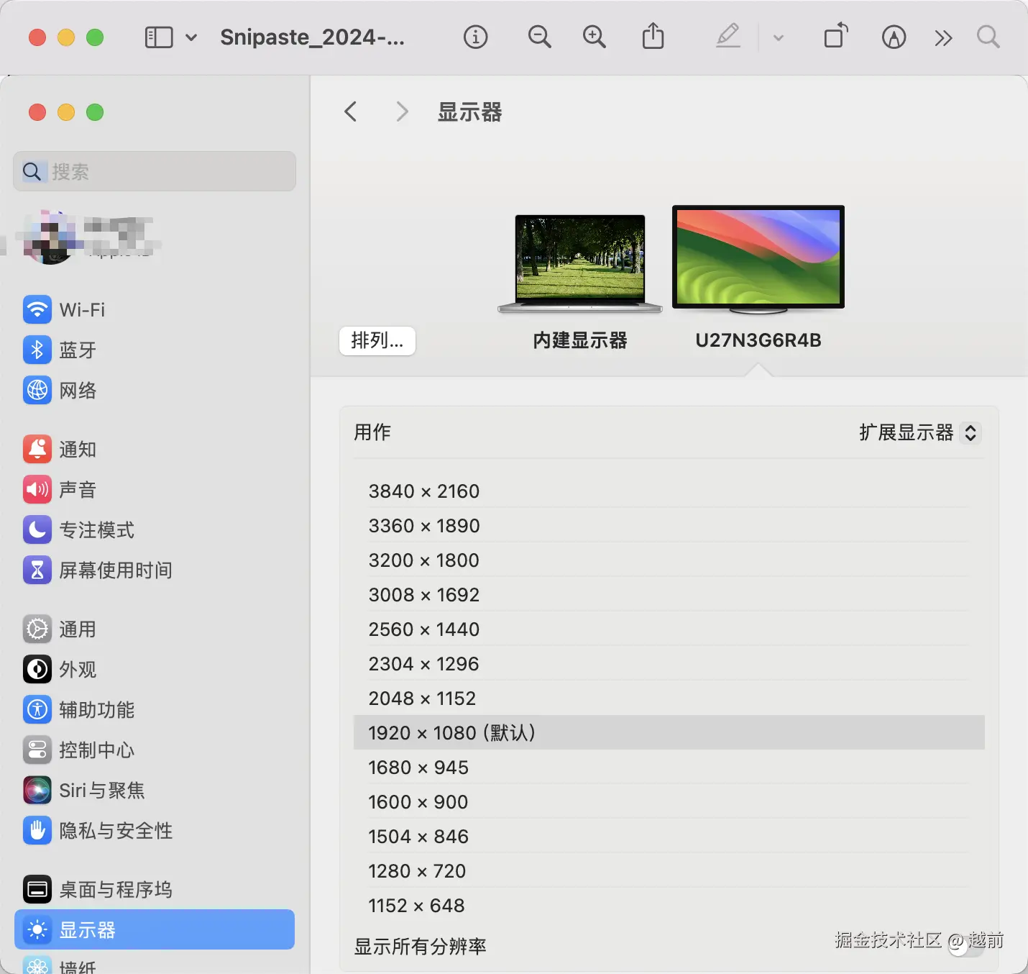Screen dimensions: 1028x974
Task: Open Siri 与聚焦 settings via its icon
Action: [37, 790]
